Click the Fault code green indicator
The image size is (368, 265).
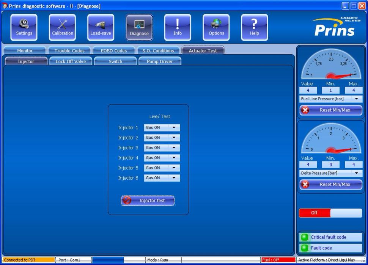[x=305, y=248]
